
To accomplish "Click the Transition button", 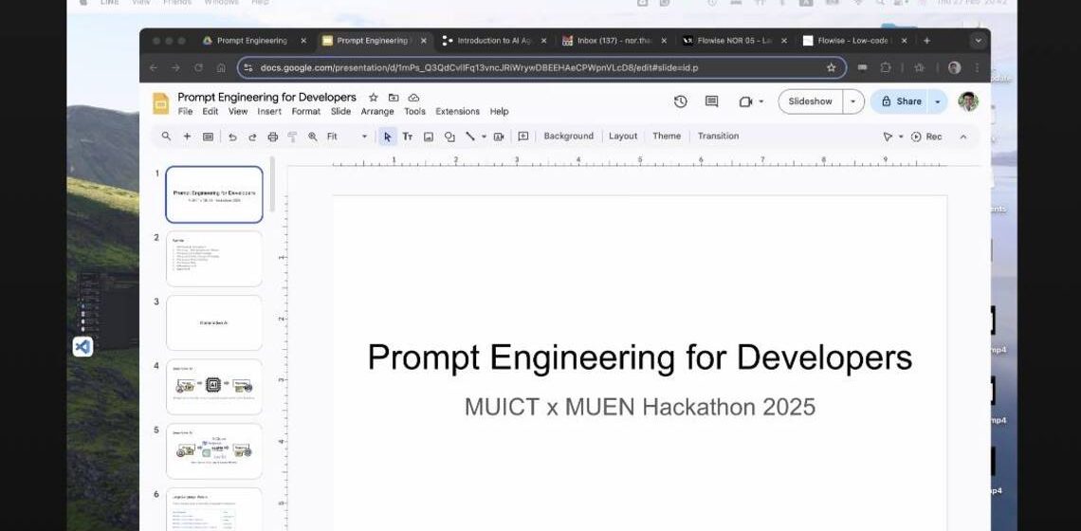I will click(x=718, y=137).
